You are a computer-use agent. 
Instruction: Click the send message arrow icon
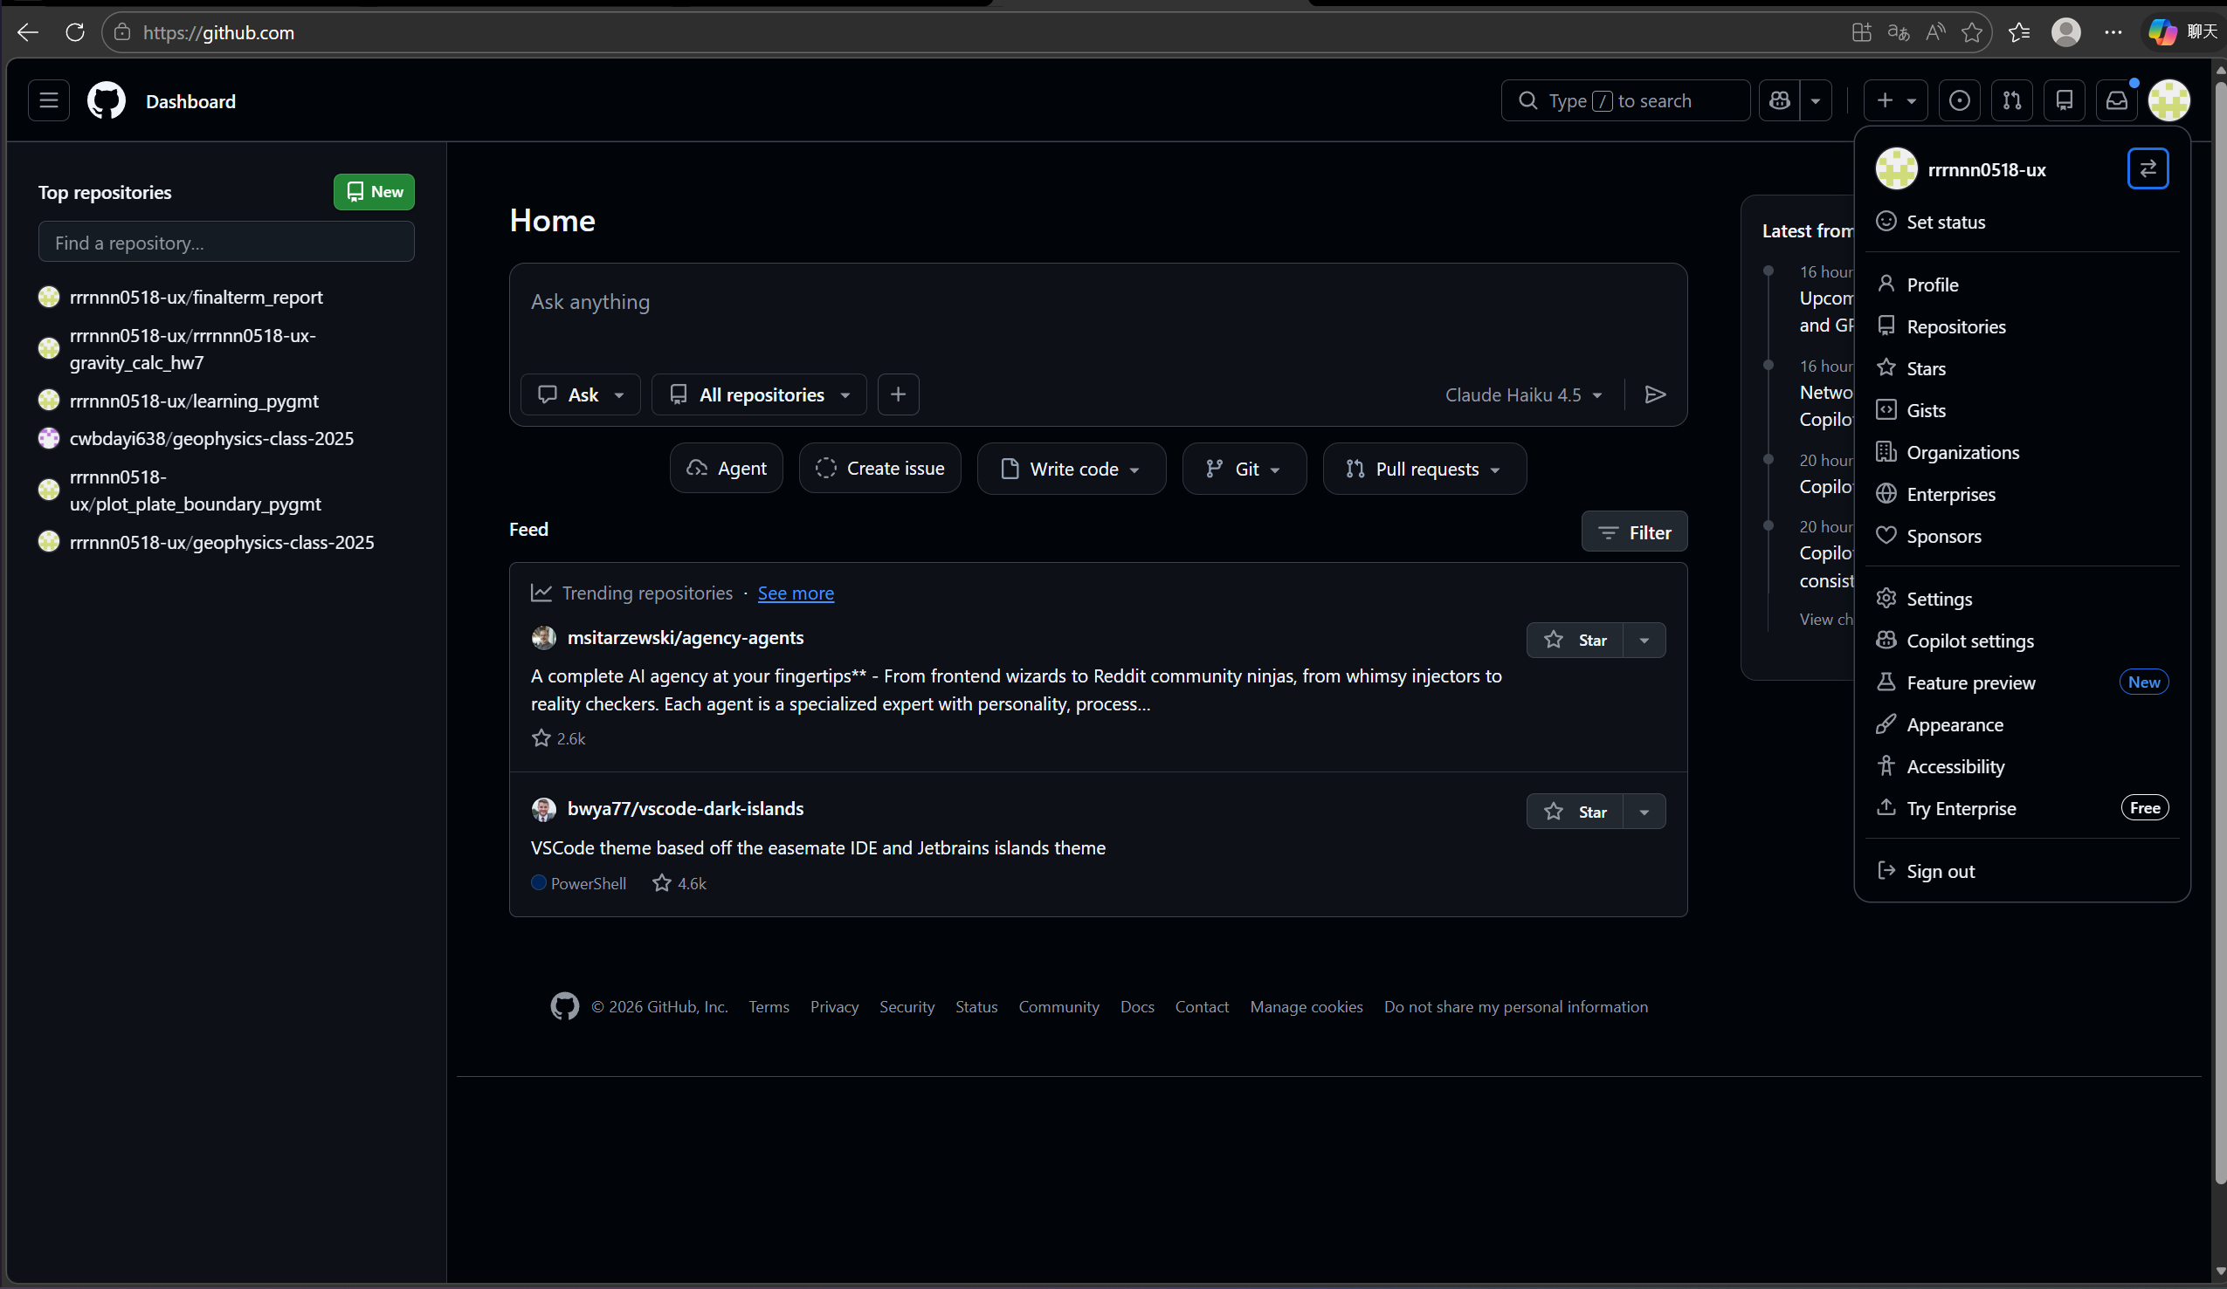pos(1655,394)
